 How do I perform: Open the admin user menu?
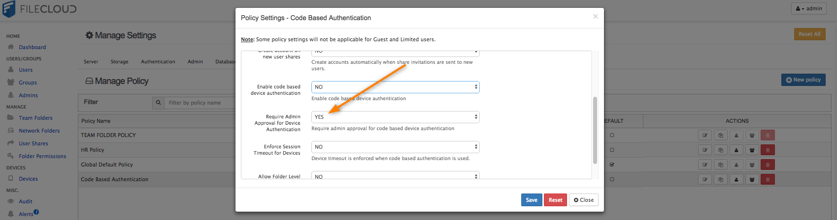click(x=808, y=8)
